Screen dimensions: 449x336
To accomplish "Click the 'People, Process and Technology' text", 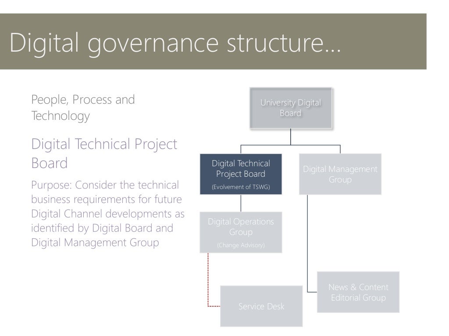I will click(83, 108).
